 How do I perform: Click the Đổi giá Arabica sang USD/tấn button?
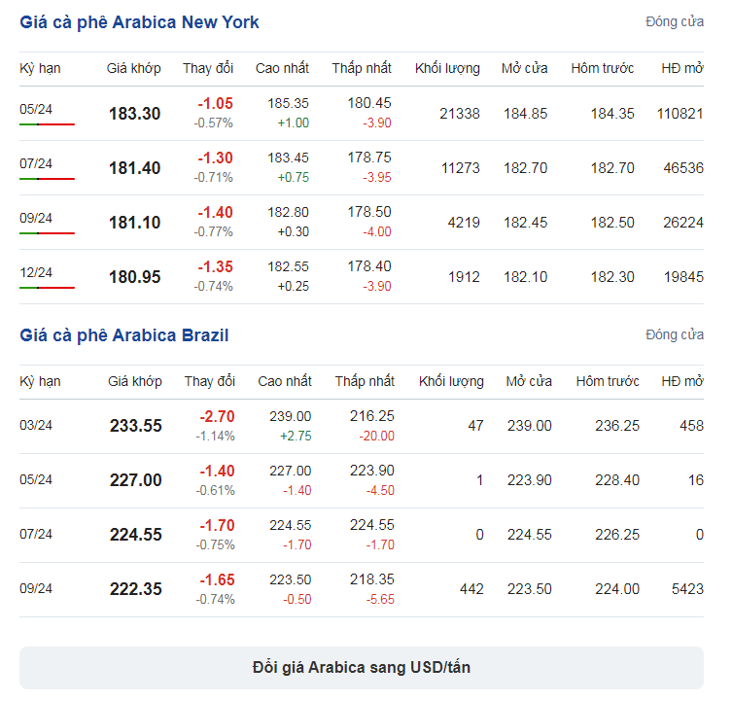(x=362, y=667)
